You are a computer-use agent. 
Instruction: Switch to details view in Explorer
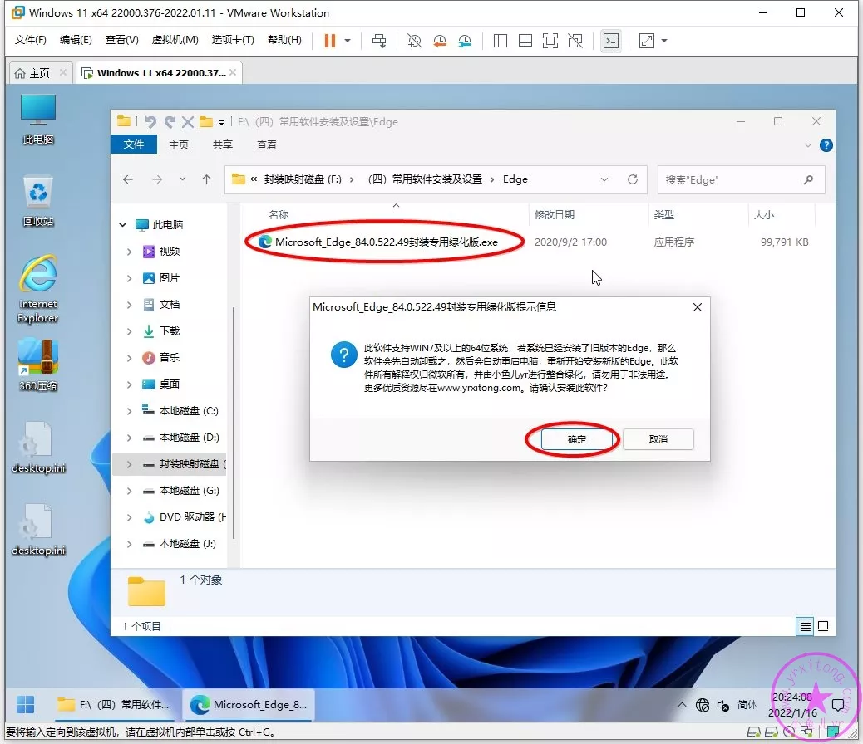(805, 625)
